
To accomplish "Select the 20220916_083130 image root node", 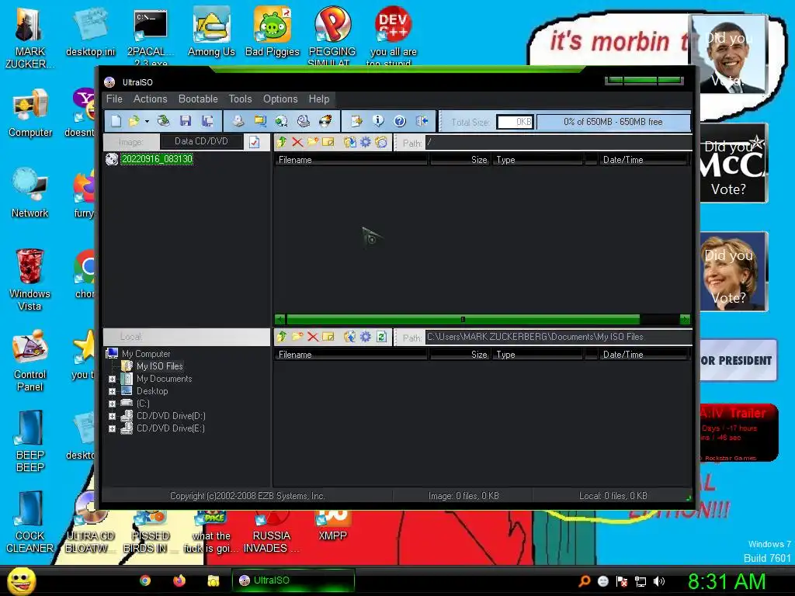I will pos(157,159).
